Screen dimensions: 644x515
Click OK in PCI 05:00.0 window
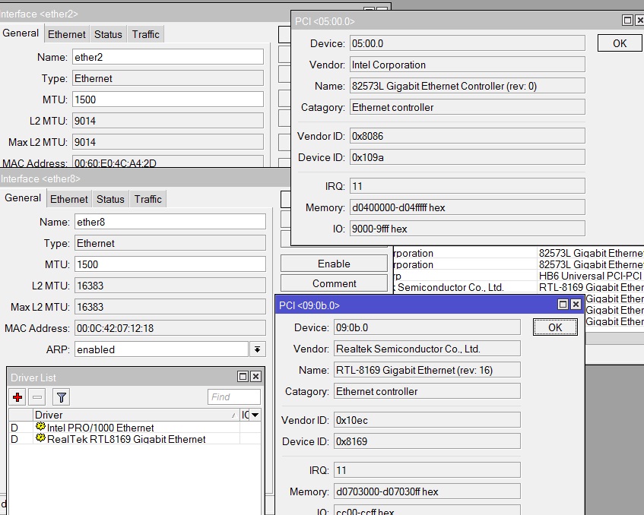[620, 43]
